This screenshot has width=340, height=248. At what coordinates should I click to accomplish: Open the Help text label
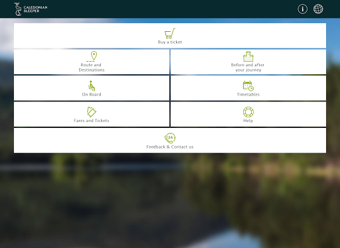[x=248, y=121]
